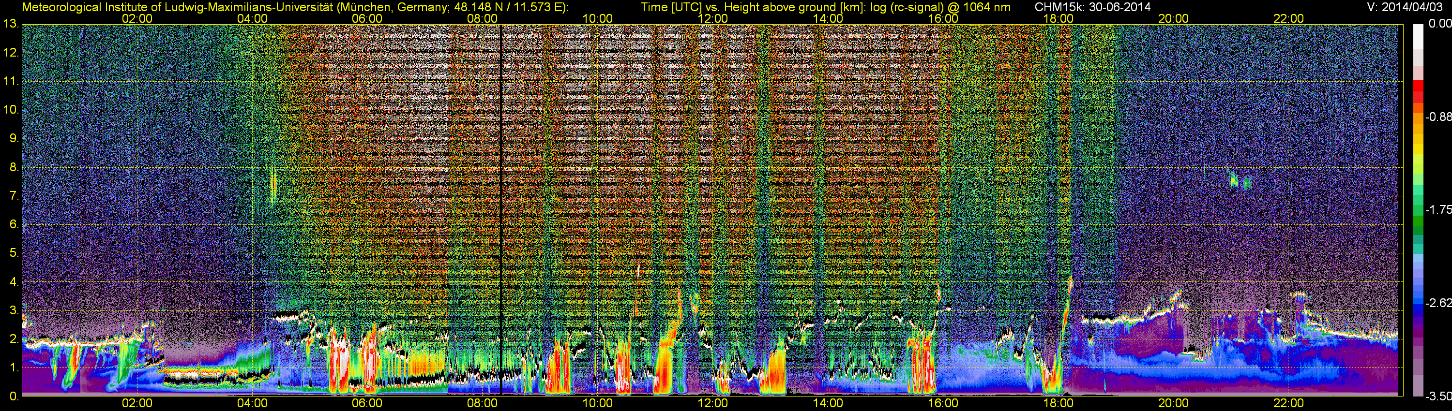
Task: Click the -2.62 value on the color scale
Action: 1438,304
